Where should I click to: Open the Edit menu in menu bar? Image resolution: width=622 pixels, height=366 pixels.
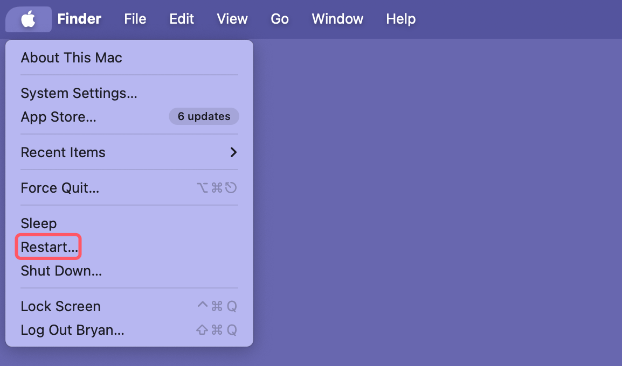[x=182, y=19]
